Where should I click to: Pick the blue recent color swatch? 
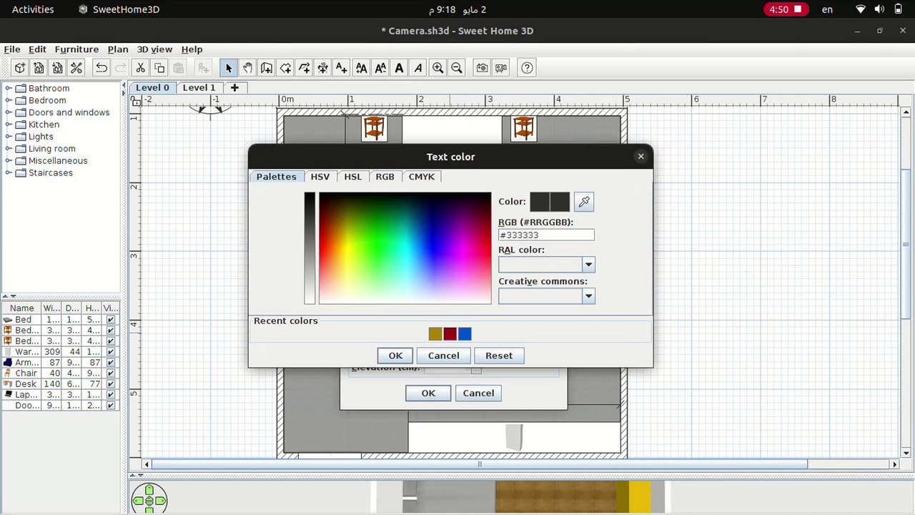pyautogui.click(x=465, y=334)
